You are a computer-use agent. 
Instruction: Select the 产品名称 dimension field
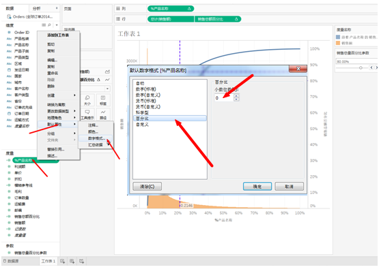pos(22,45)
